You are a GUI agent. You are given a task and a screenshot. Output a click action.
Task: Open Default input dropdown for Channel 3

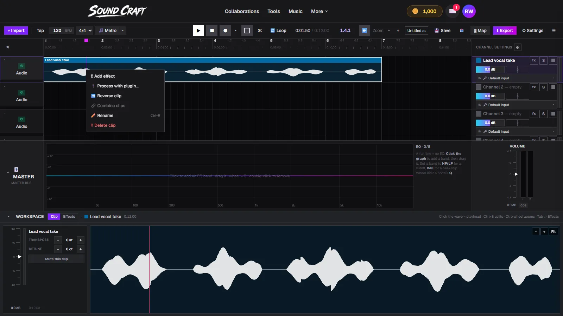pos(516,132)
